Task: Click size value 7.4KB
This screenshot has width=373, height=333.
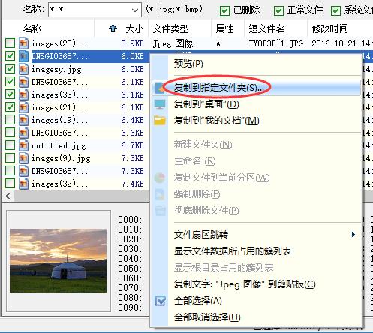Action: click(x=132, y=184)
